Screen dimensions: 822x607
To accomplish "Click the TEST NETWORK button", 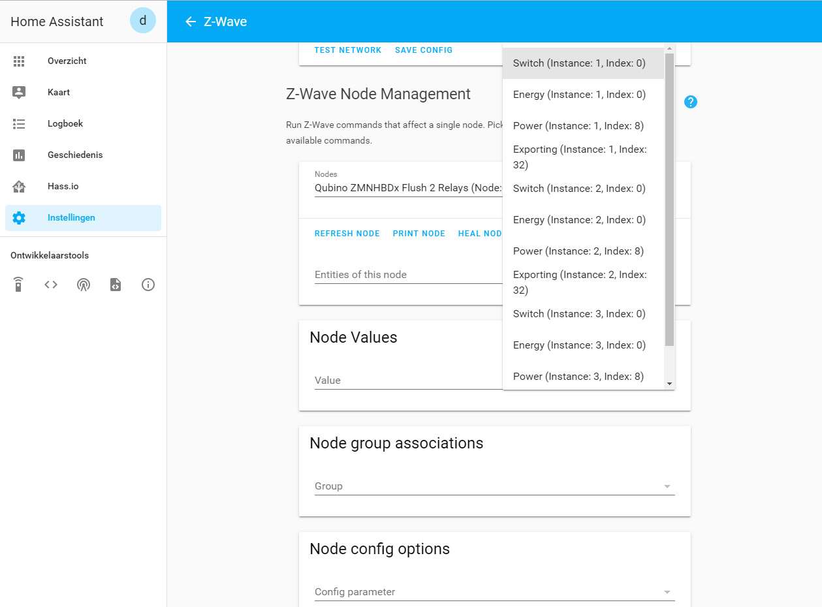I will [x=347, y=50].
